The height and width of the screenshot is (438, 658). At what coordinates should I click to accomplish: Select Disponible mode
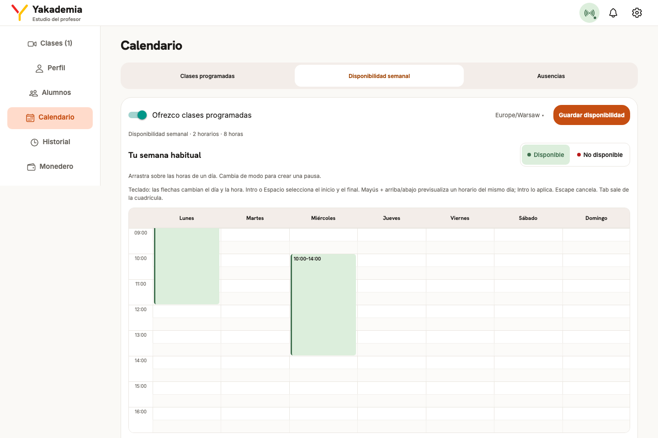point(546,155)
